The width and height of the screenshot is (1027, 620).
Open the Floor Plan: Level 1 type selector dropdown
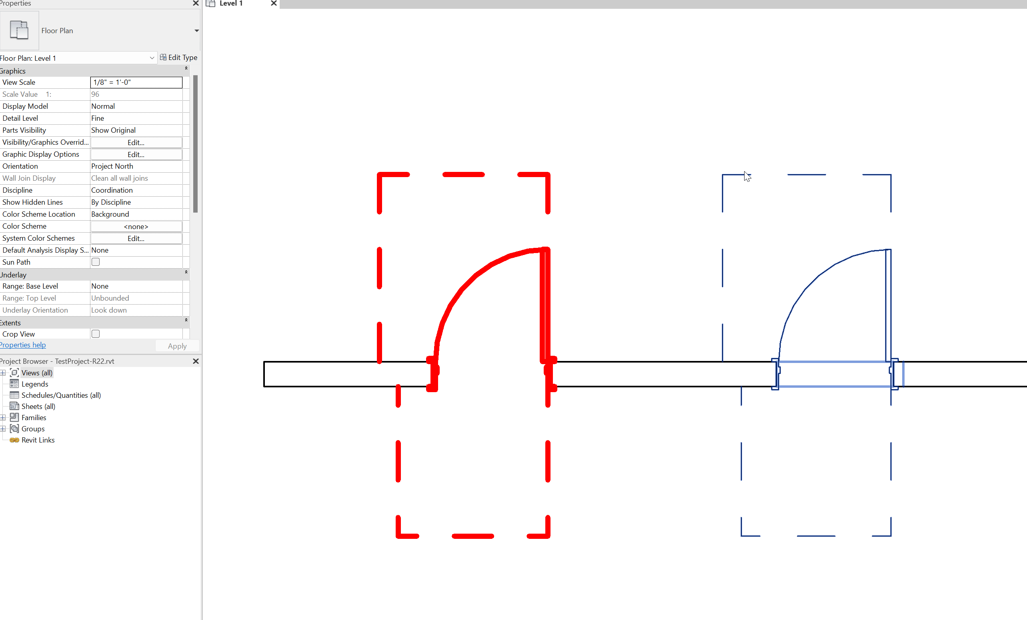[152, 58]
